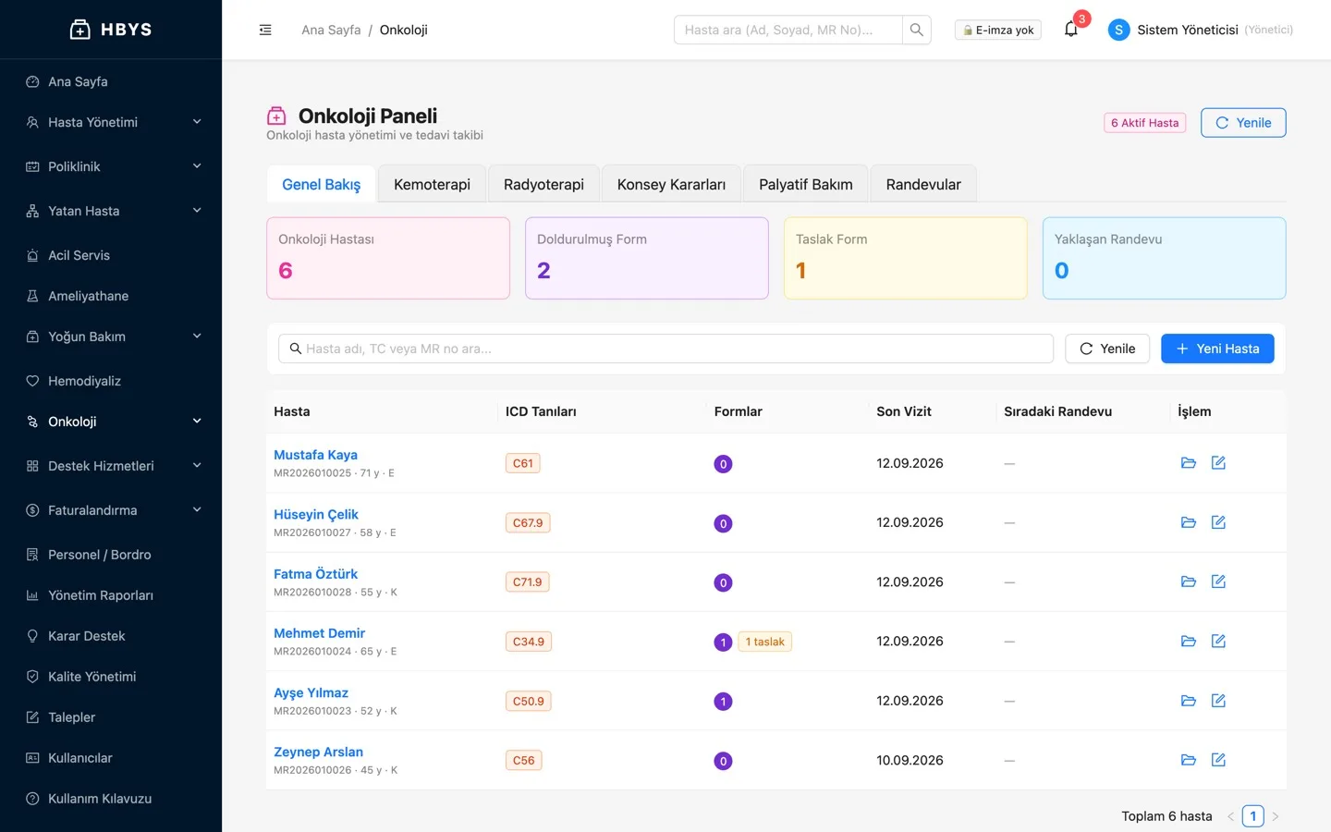Expand Yoğun Bakım menu chevron
The height and width of the screenshot is (832, 1331).
(x=197, y=336)
